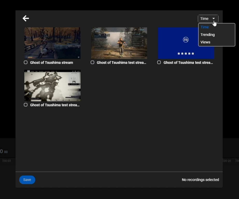Open the autumn forest bridge thumbnail

52,43
